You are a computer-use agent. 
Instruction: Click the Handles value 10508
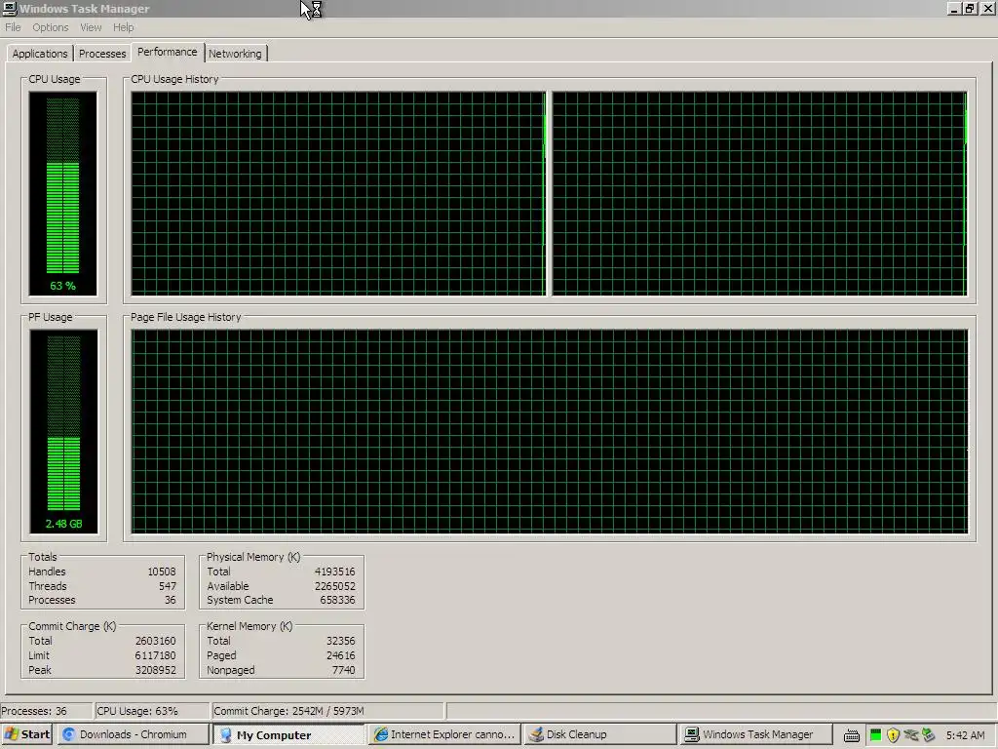[162, 572]
